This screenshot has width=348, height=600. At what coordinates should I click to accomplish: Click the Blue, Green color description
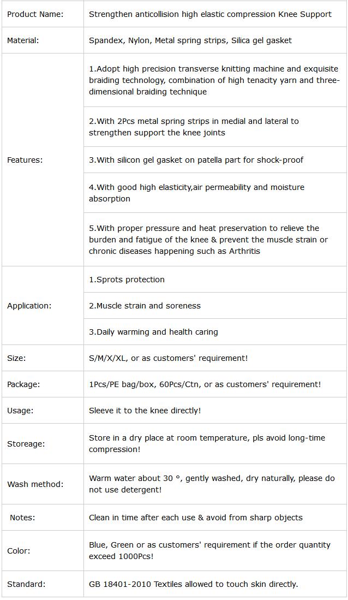(209, 550)
